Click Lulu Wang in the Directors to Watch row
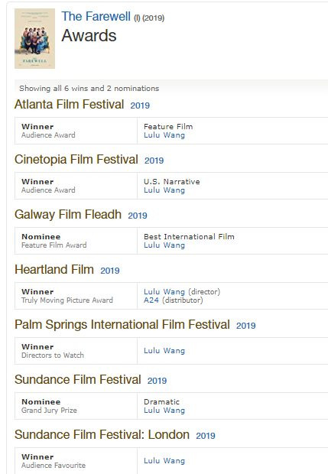 pos(164,351)
